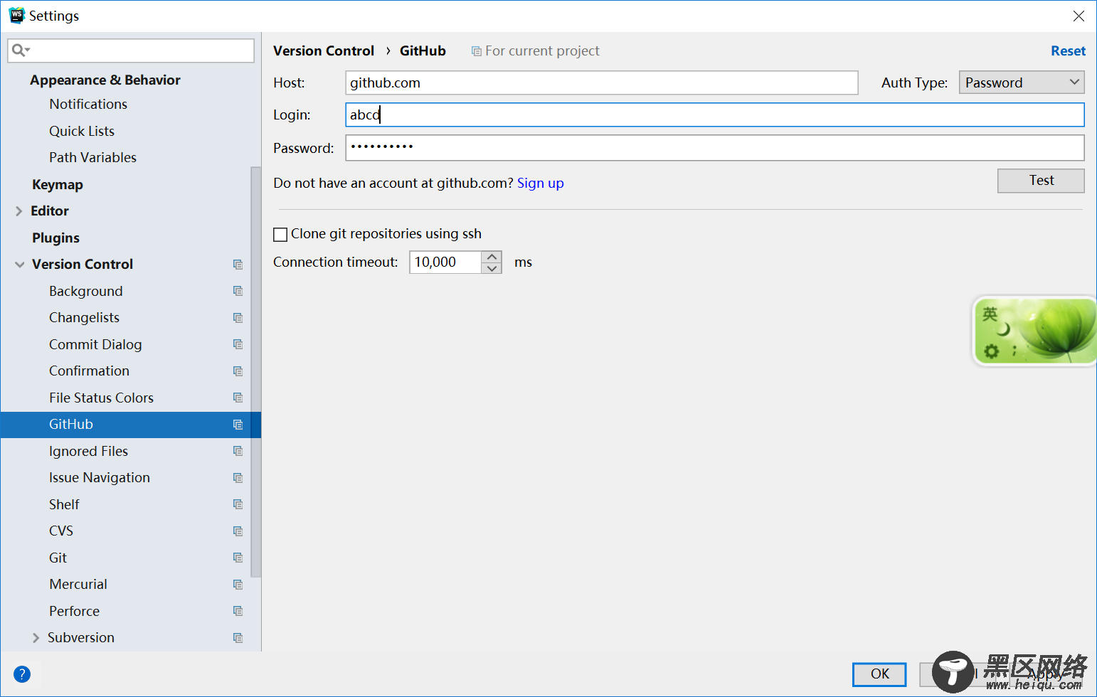Expand the Editor settings section
Viewport: 1097px width, 697px height.
coord(19,211)
